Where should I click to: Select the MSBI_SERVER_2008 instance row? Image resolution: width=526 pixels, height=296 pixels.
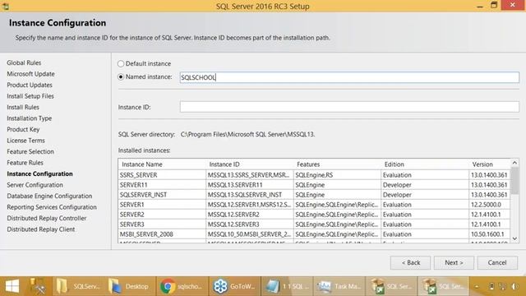click(314, 234)
